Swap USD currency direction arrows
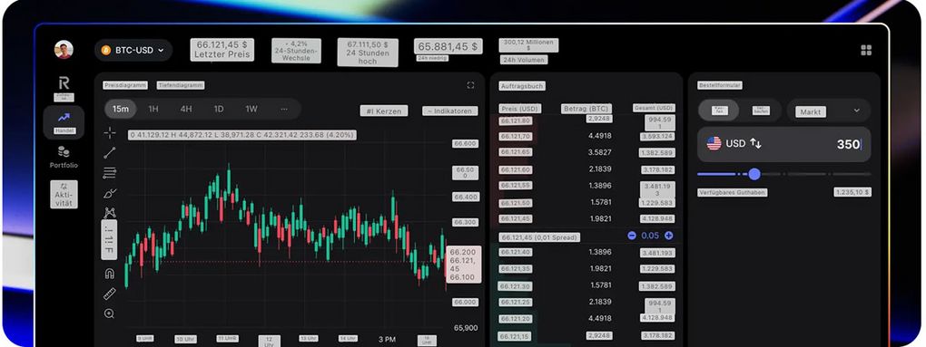The width and height of the screenshot is (926, 347). (x=756, y=143)
